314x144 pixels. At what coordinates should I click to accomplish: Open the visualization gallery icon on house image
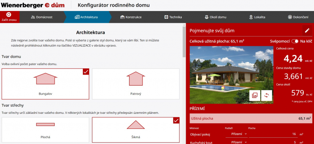(255, 95)
